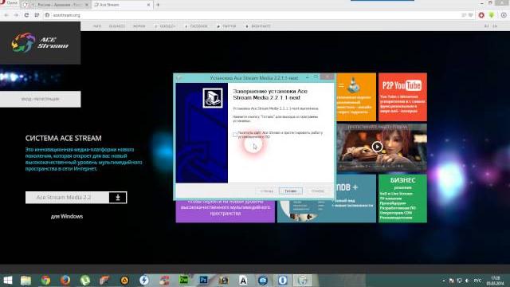The width and height of the screenshot is (510, 287).
Task: Click the red Opera extension icon
Action: 481,15
